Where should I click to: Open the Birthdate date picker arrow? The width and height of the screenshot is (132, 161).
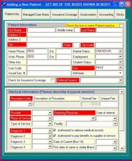click(x=120, y=73)
